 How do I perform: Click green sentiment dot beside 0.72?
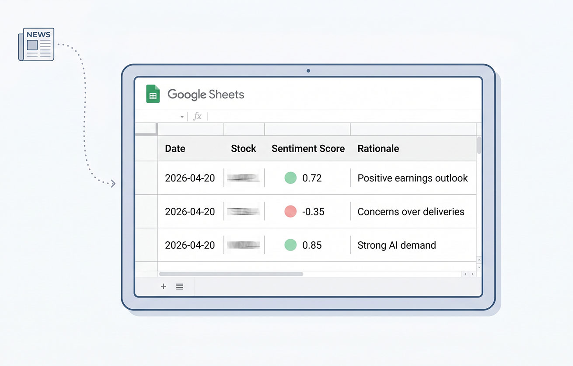(x=290, y=178)
